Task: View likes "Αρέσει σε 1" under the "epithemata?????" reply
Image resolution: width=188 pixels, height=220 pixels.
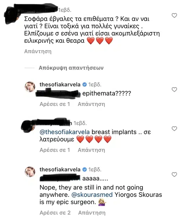Action: pos(55,104)
